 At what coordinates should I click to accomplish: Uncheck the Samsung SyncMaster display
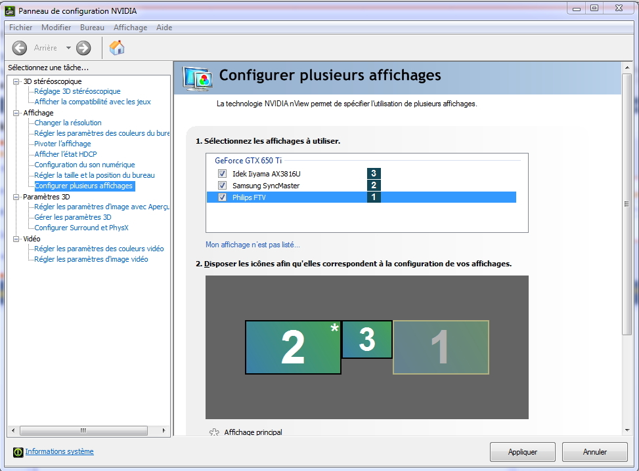tap(222, 185)
